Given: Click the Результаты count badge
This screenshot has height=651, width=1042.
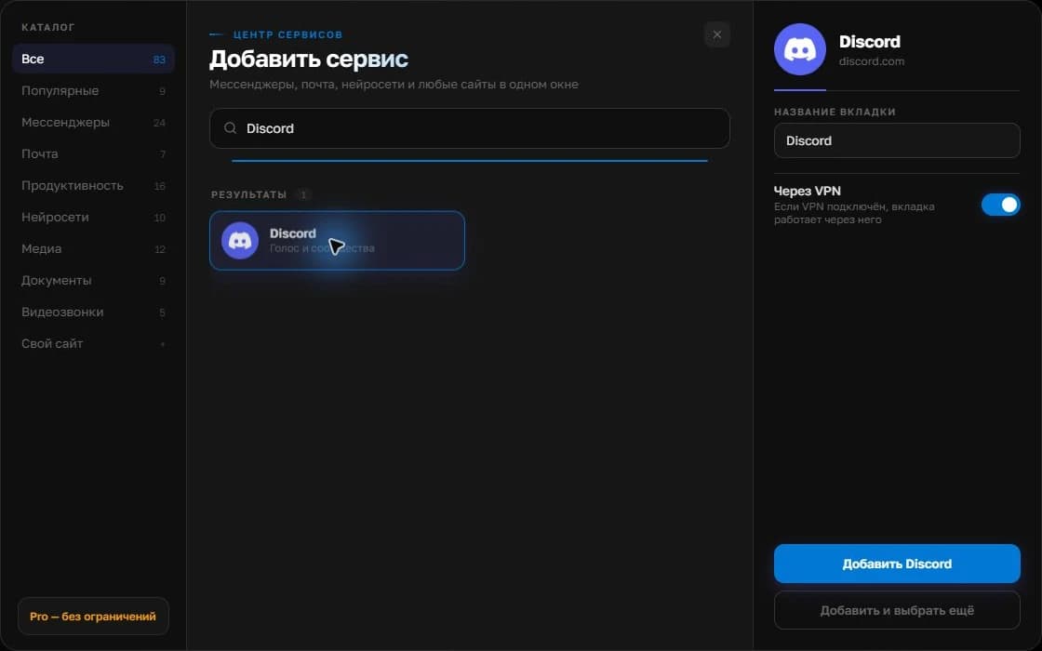Looking at the screenshot, I should [x=303, y=194].
